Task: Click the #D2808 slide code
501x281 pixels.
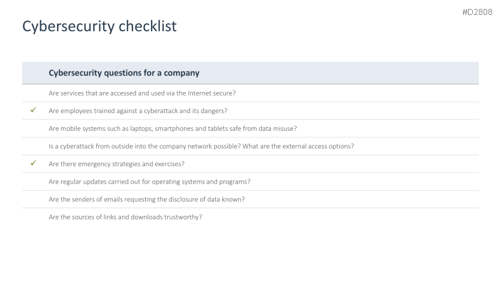Action: coord(477,13)
